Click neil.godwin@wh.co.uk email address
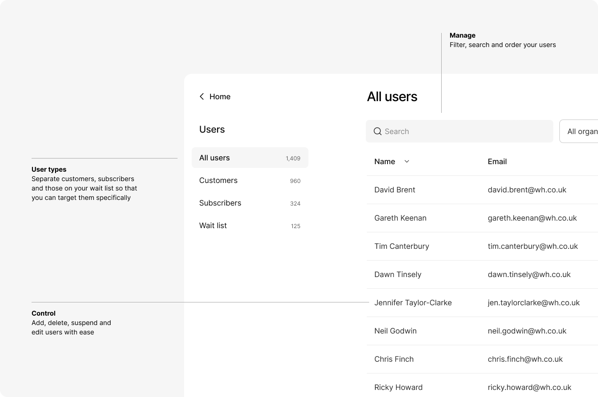The width and height of the screenshot is (598, 397). pos(527,331)
